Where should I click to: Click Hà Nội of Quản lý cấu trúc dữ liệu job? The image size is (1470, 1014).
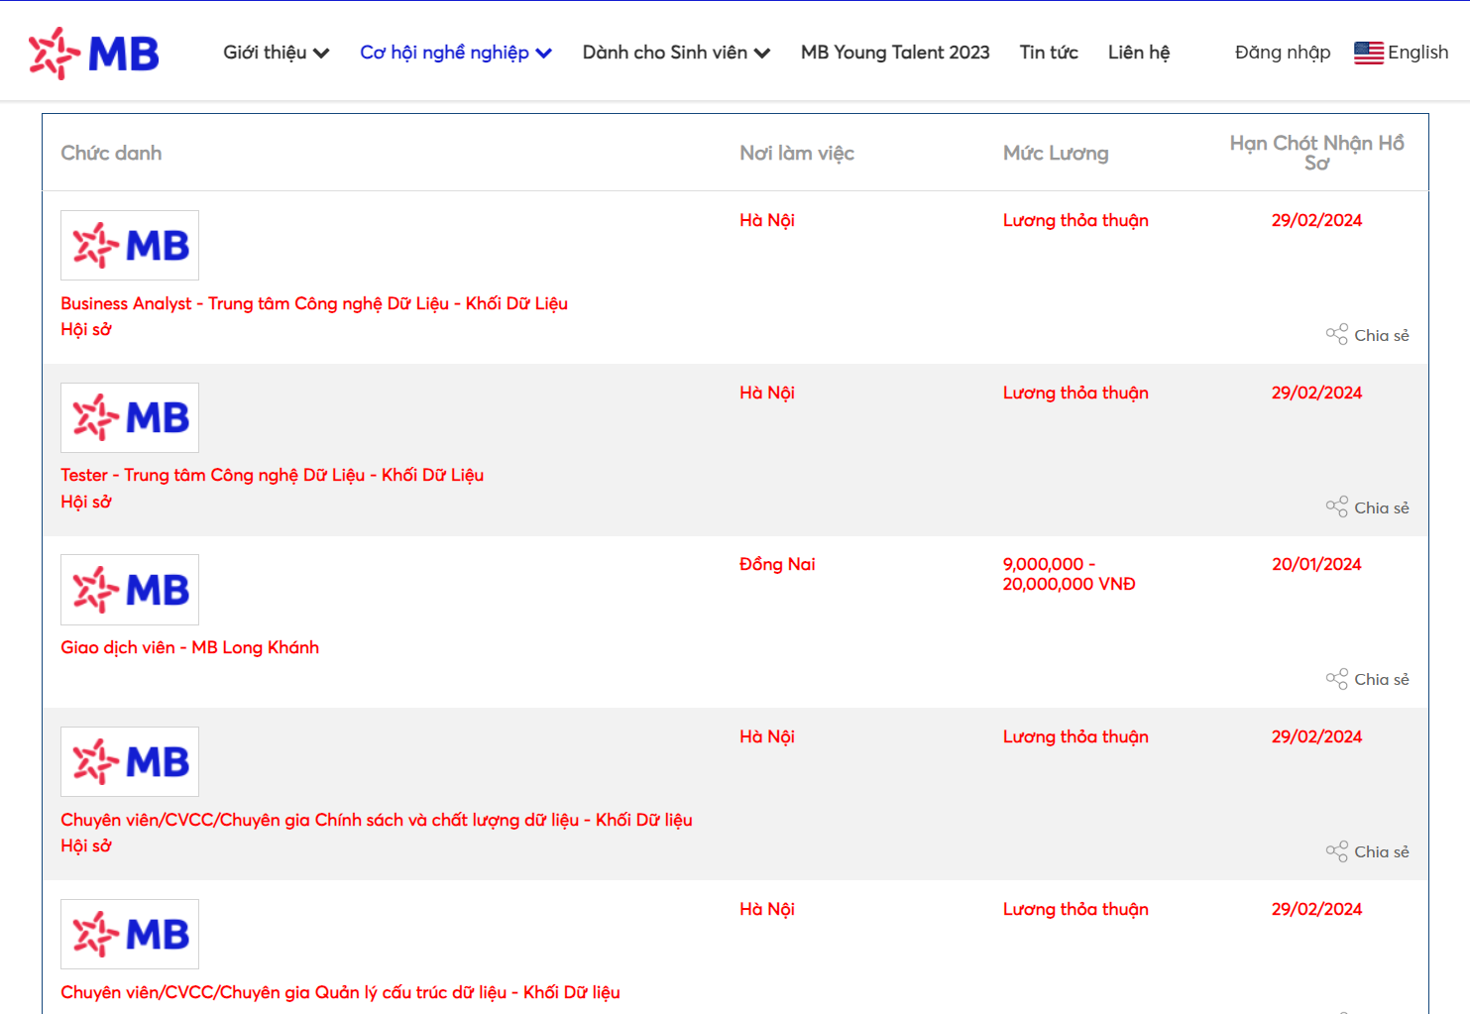pos(767,909)
